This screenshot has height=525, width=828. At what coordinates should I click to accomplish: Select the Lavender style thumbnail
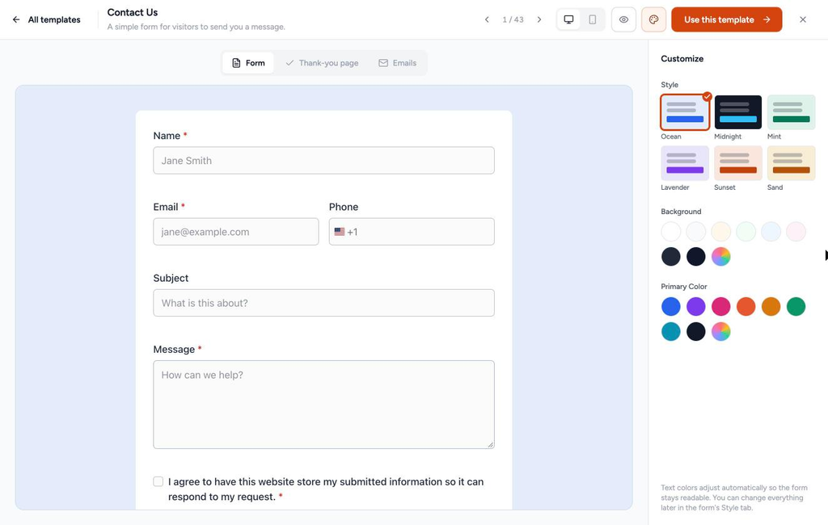click(685, 163)
